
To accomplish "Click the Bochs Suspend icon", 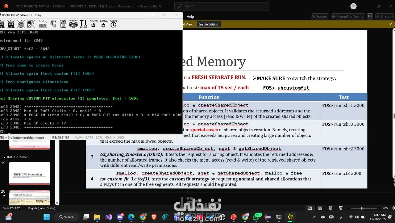I will click(x=103, y=24).
